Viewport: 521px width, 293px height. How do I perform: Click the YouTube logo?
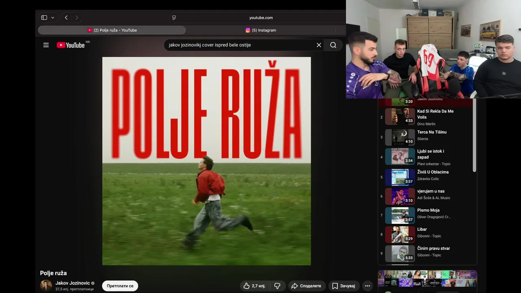tap(71, 45)
